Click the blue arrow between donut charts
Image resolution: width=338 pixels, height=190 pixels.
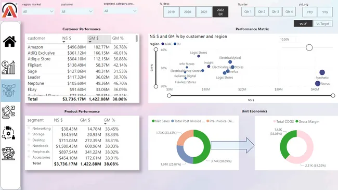(x=232, y=145)
